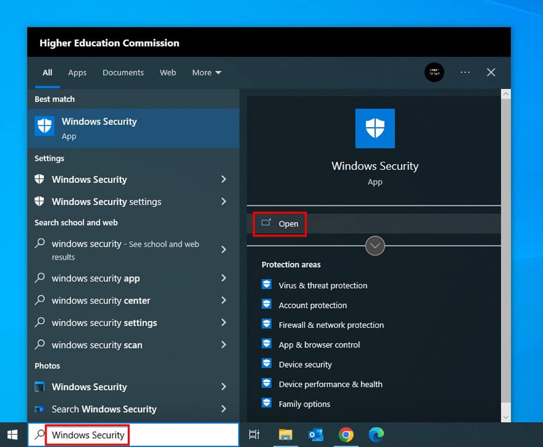Expand the windows security scan chevron
The width and height of the screenshot is (543, 447).
(224, 345)
